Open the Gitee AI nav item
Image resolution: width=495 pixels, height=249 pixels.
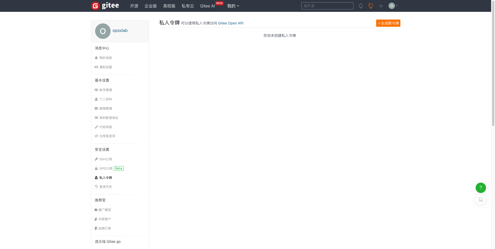click(207, 6)
